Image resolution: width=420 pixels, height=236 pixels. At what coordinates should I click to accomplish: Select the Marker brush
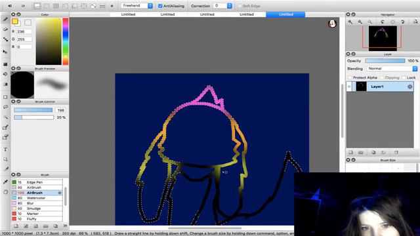[x=37, y=214]
